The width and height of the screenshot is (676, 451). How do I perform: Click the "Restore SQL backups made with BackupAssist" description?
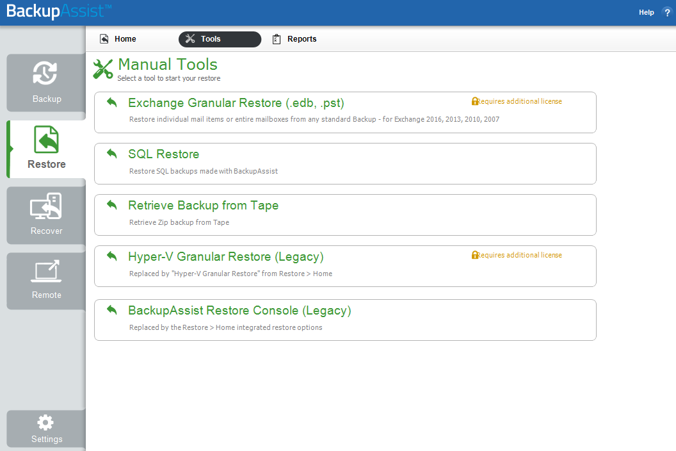(x=204, y=171)
